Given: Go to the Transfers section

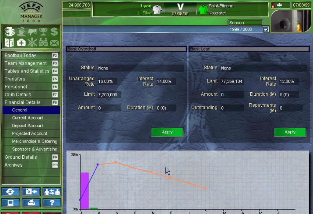Looking at the screenshot, I should [x=15, y=79].
